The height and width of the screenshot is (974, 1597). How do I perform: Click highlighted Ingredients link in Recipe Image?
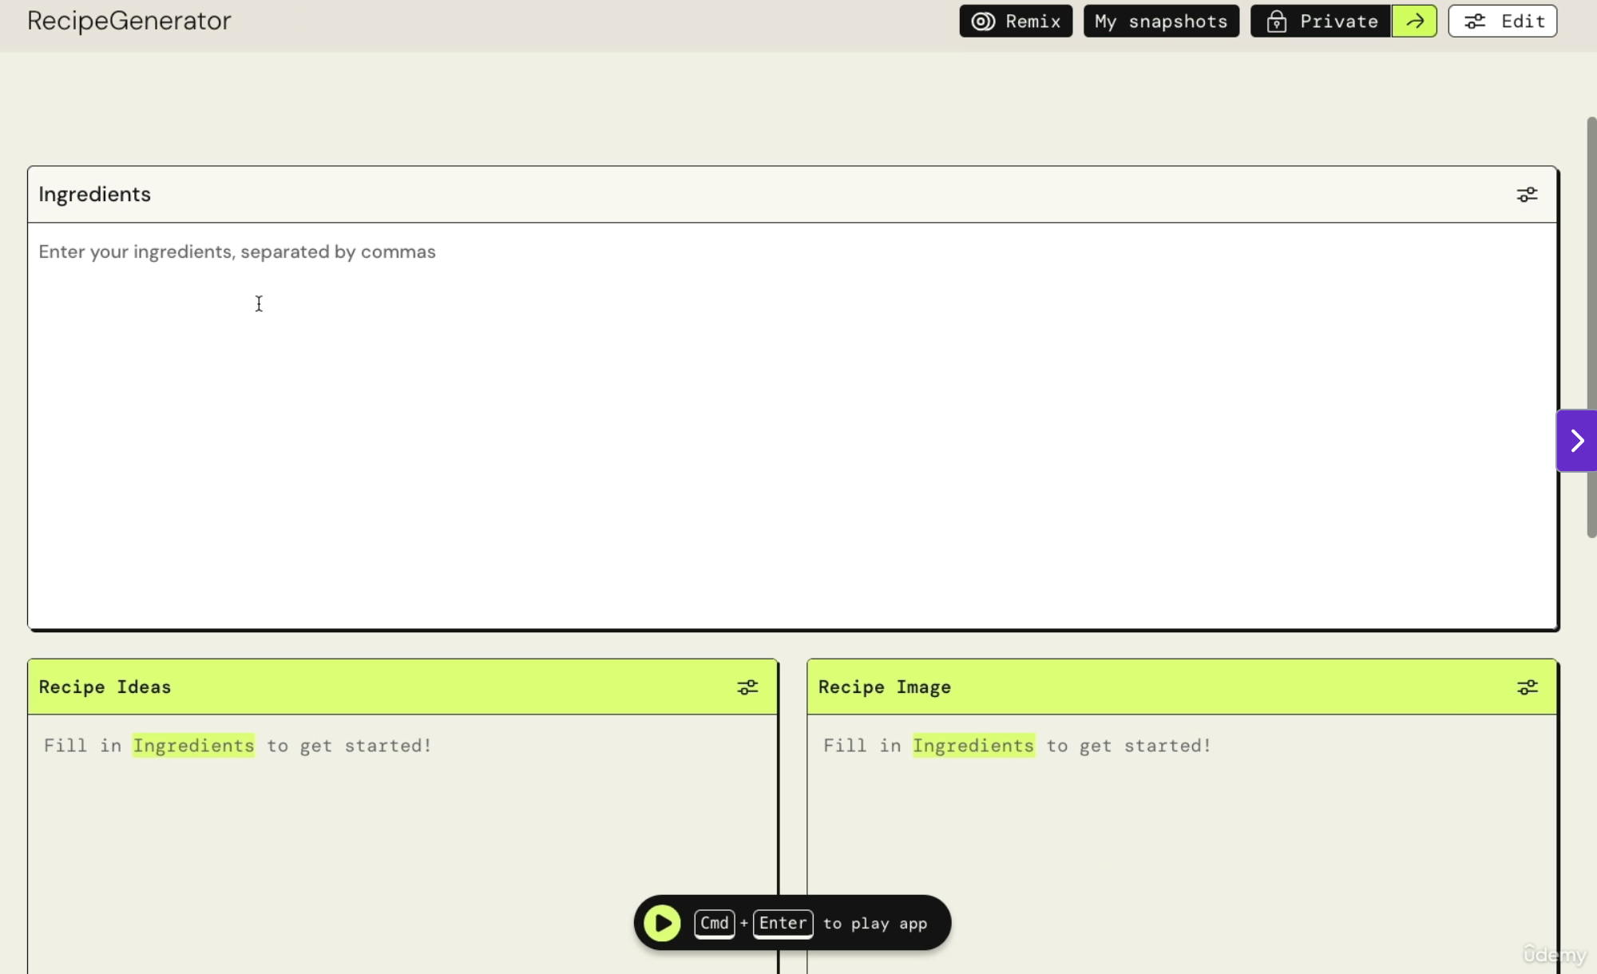pos(973,746)
